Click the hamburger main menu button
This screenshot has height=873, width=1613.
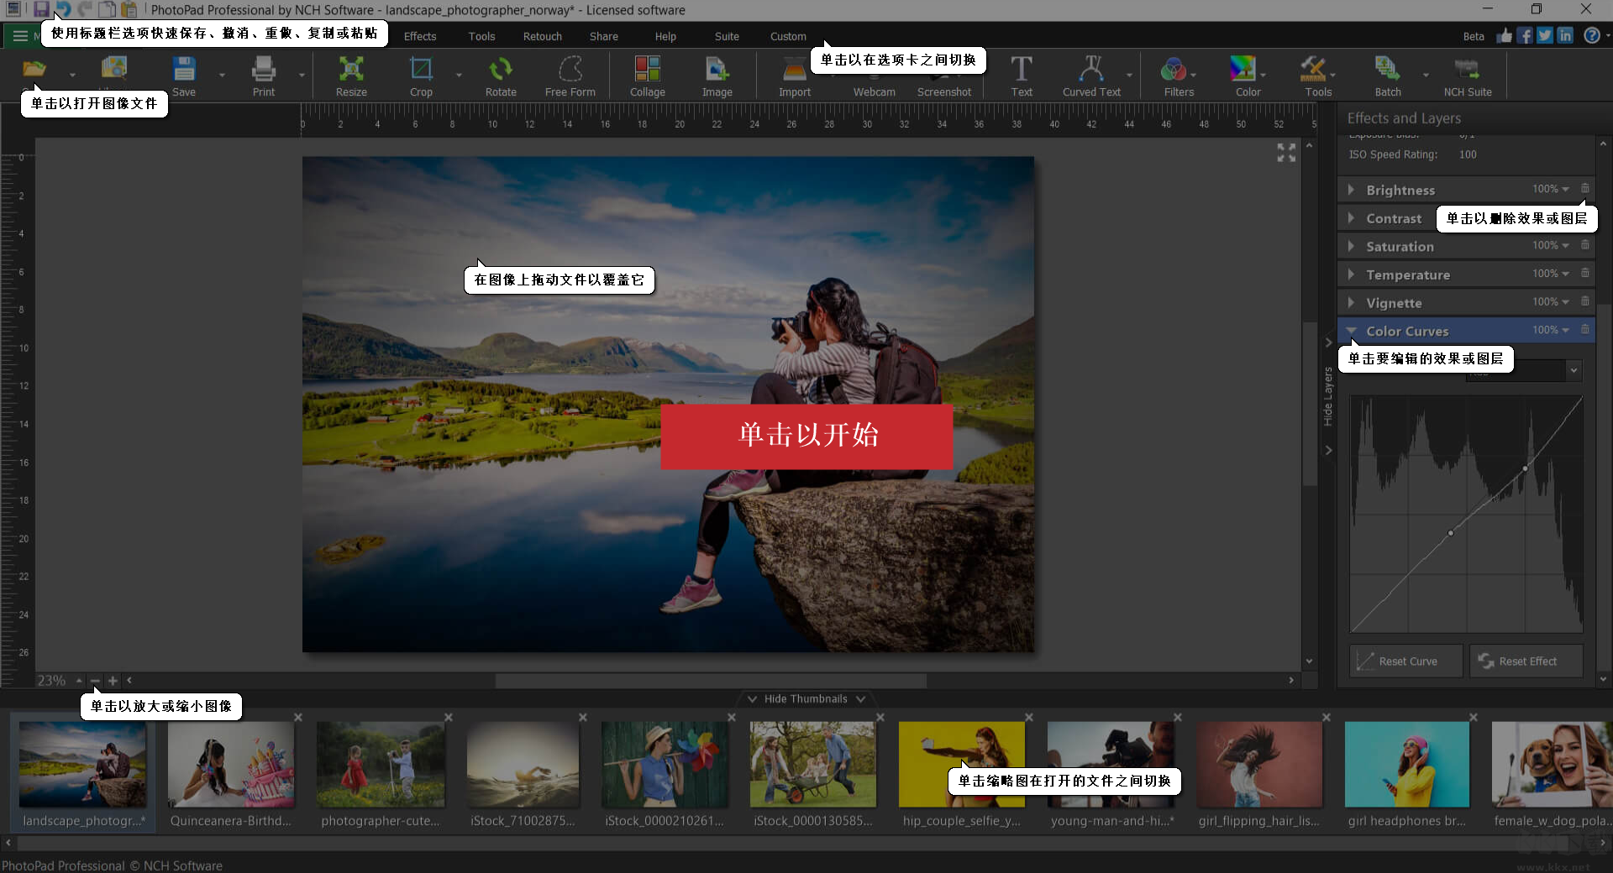click(x=19, y=36)
